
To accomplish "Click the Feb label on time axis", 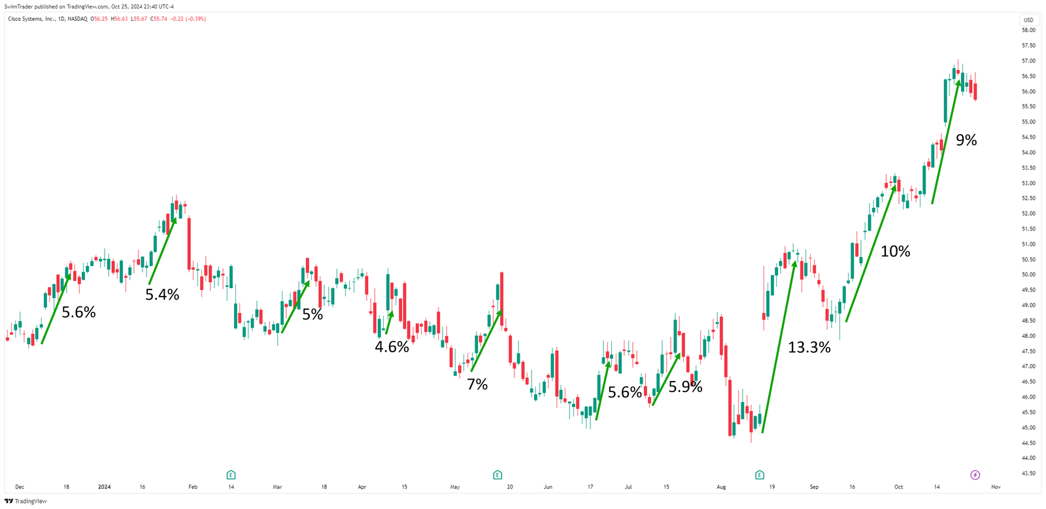I will [193, 487].
